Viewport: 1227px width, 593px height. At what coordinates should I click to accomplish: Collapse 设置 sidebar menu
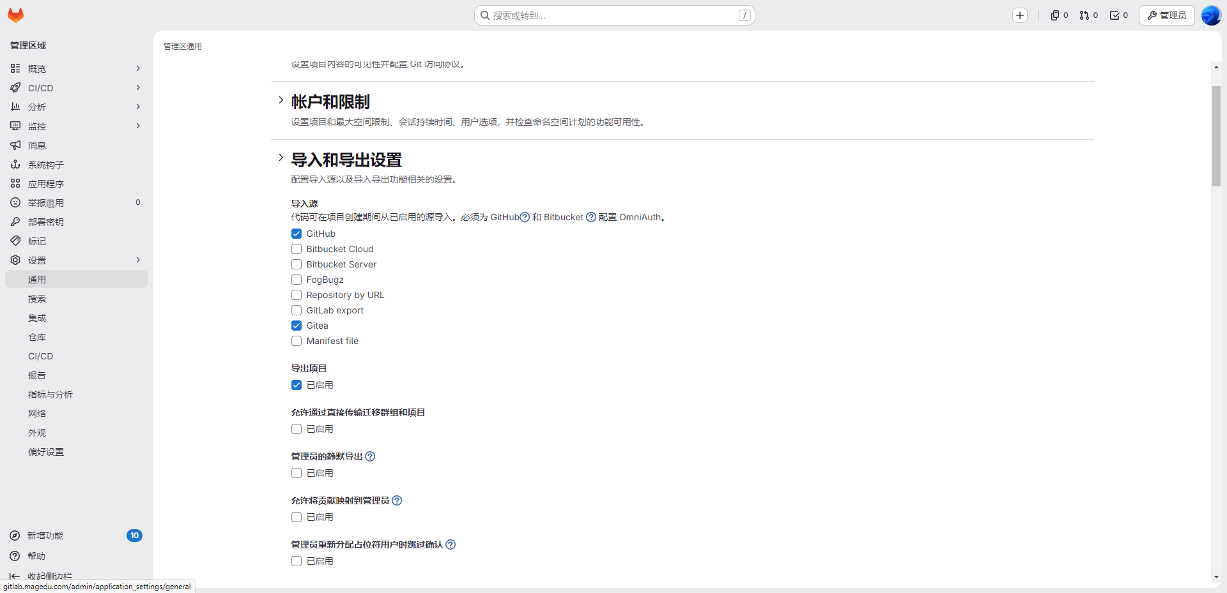[x=77, y=260]
